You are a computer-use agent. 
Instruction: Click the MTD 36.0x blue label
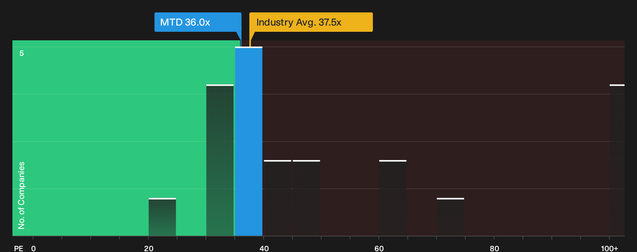coord(198,22)
